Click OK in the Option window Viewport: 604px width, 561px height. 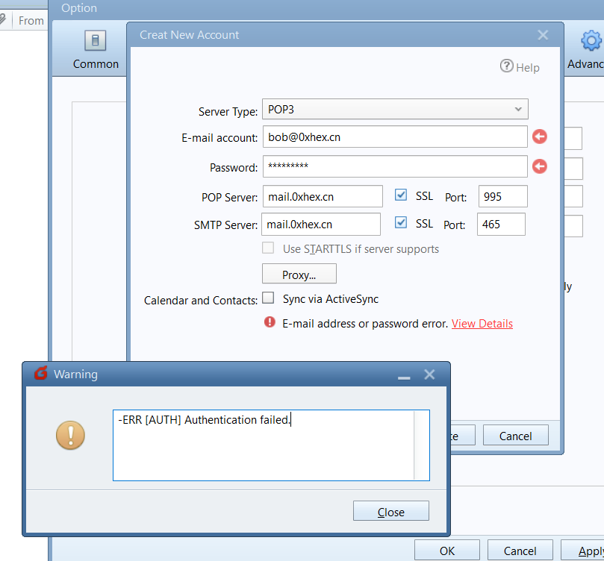tap(446, 551)
